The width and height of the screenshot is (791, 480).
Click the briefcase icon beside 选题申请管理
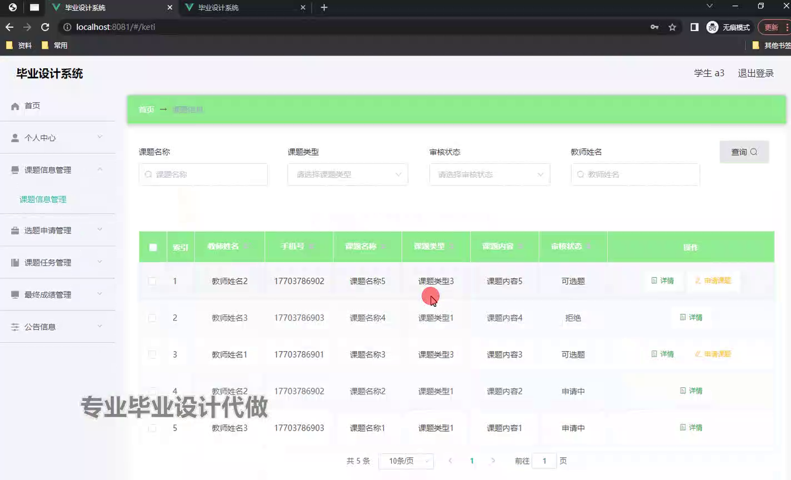(x=15, y=231)
